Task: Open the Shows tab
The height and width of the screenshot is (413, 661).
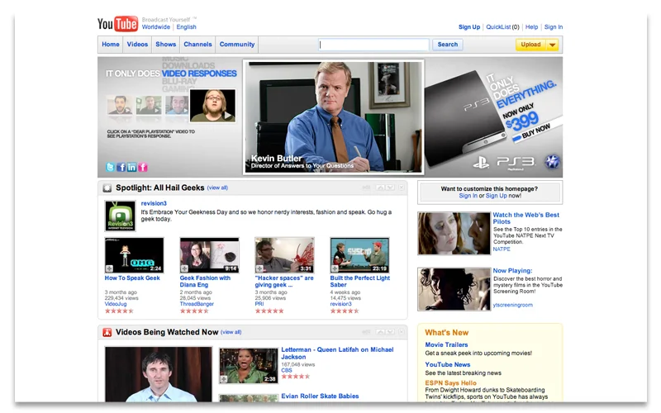Action: tap(166, 45)
